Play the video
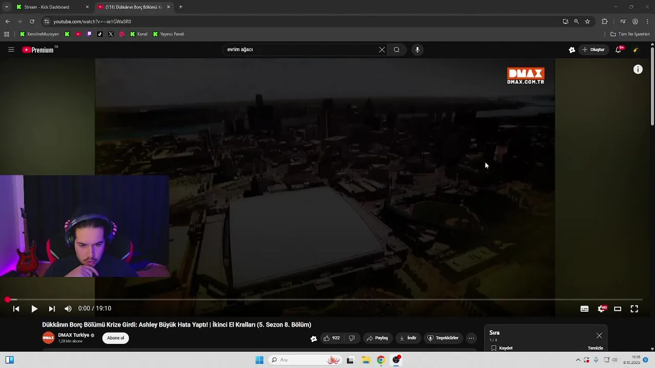655x368 pixels. tap(34, 309)
